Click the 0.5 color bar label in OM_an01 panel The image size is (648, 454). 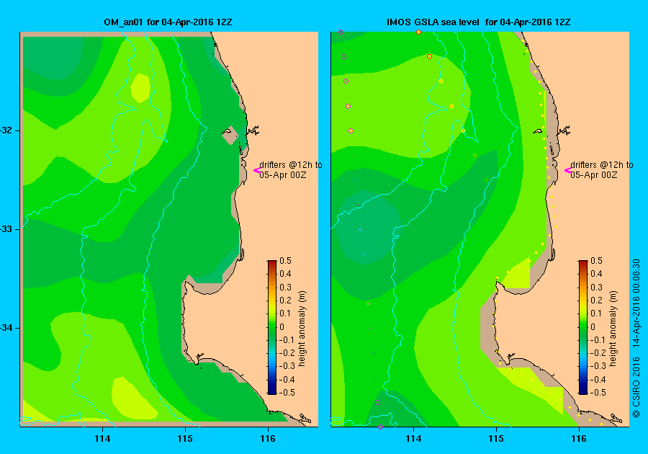[x=286, y=261]
